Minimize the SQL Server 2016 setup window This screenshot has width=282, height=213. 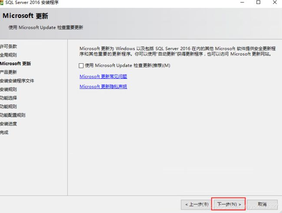coord(242,2)
